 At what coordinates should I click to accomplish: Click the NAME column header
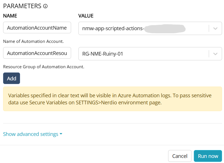[x=10, y=16]
